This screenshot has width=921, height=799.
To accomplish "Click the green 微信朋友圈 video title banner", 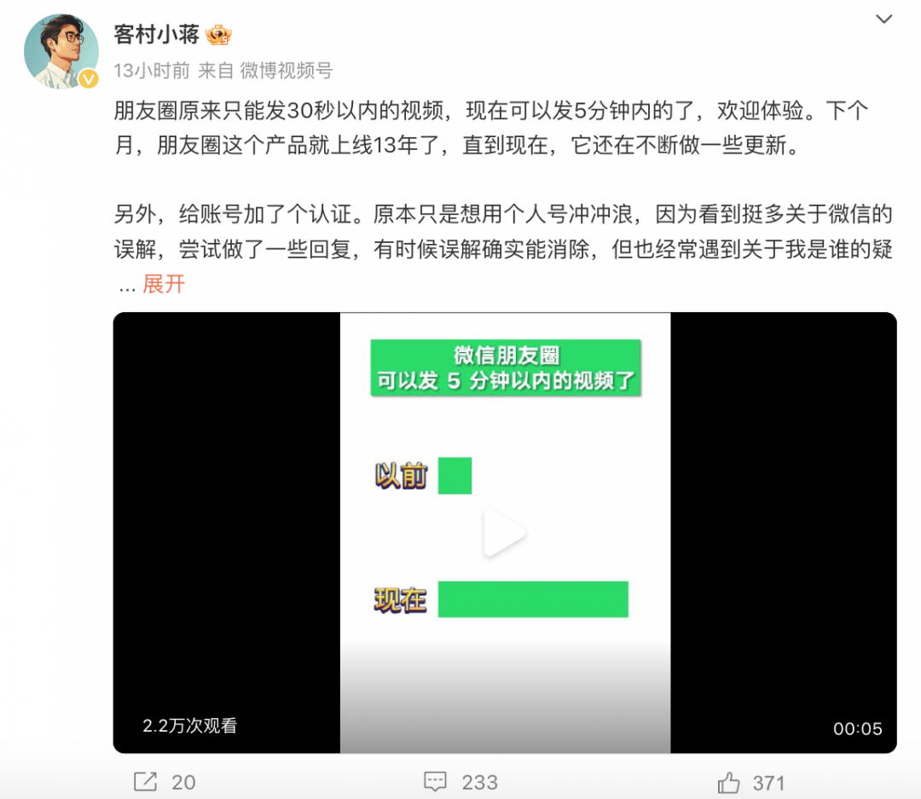I will point(506,368).
